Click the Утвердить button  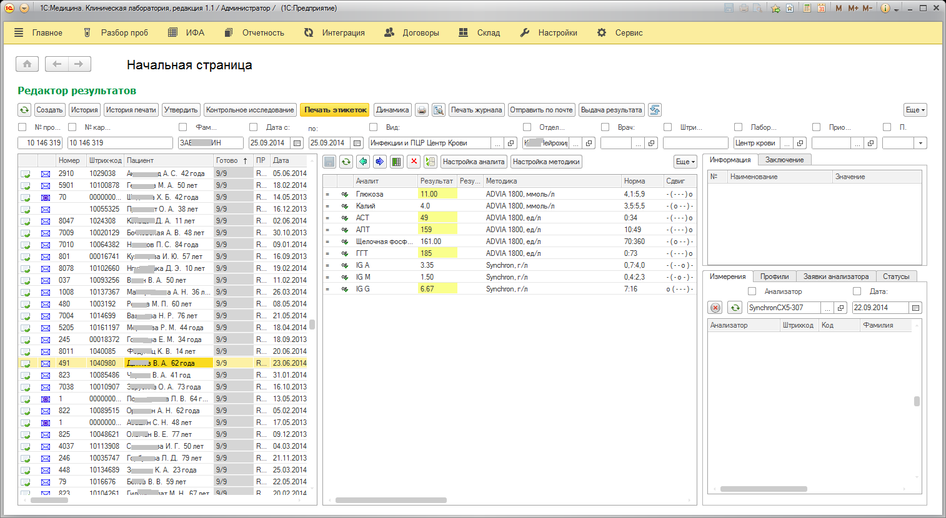(x=181, y=110)
